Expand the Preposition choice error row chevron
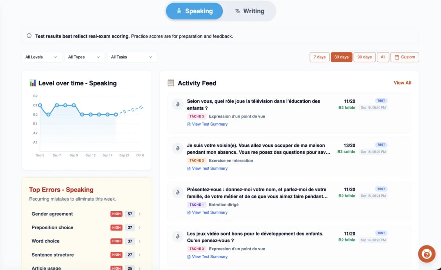This screenshot has height=270, width=441. 140,227
